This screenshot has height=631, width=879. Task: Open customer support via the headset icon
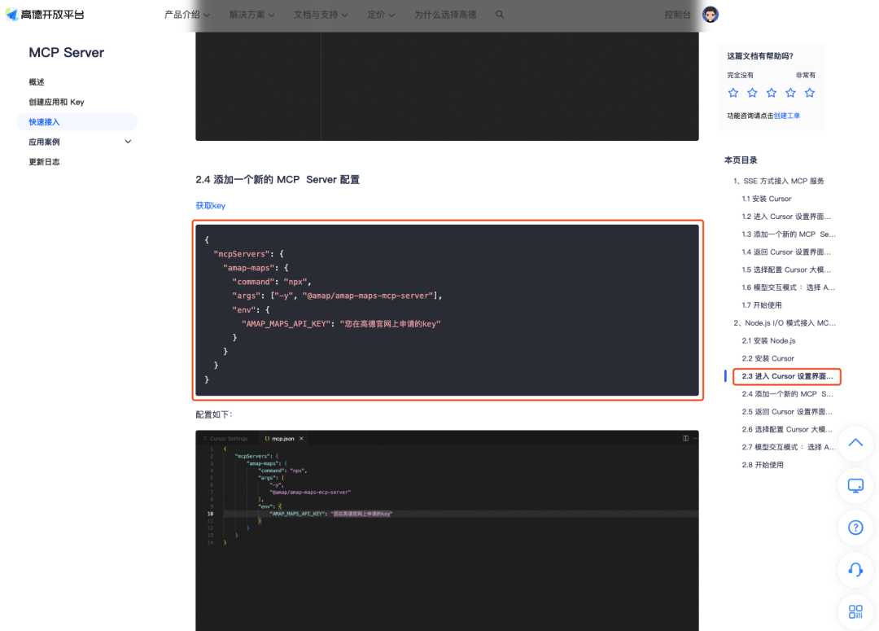855,570
